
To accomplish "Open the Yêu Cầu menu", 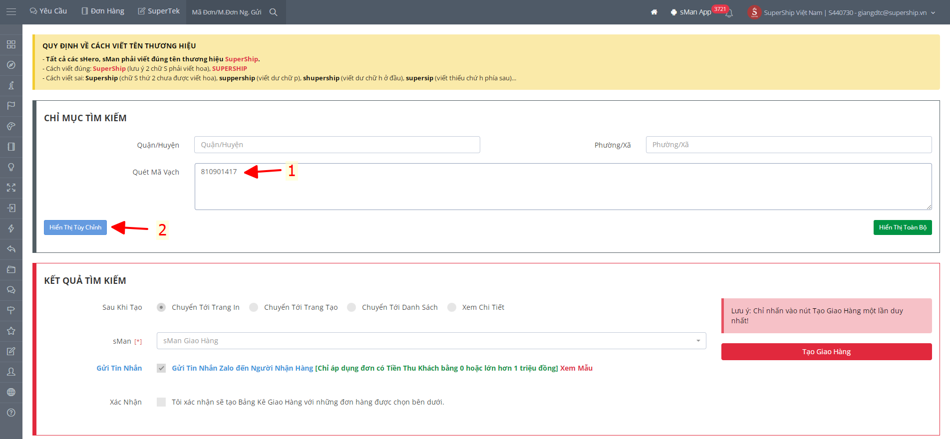I will tap(48, 11).
